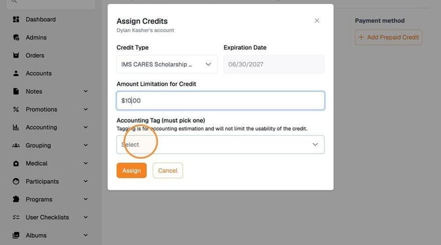Click the User Checklists icon
The height and width of the screenshot is (245, 441).
click(x=16, y=217)
